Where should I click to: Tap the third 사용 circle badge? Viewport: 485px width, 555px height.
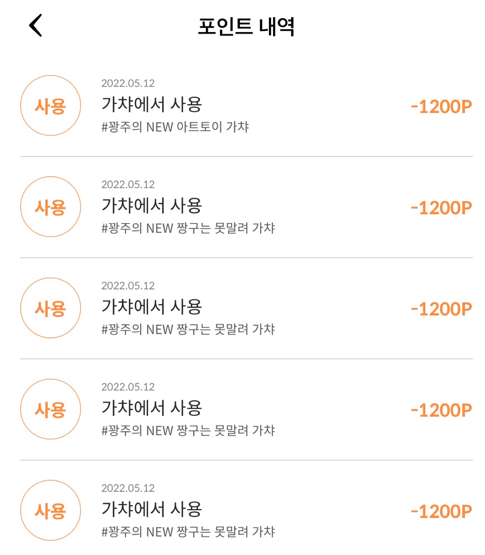click(x=50, y=308)
